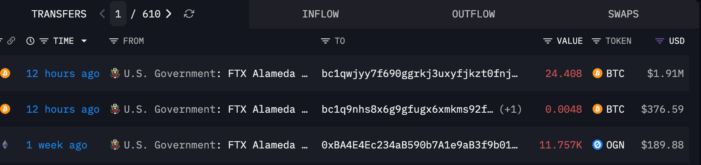Click the transaction link chain icon
Viewport: 701px width, 165px height.
pos(11,41)
